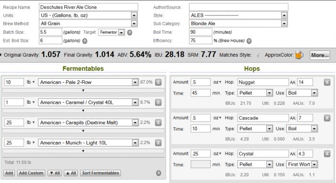Click the Nugget AA value field

point(305,82)
